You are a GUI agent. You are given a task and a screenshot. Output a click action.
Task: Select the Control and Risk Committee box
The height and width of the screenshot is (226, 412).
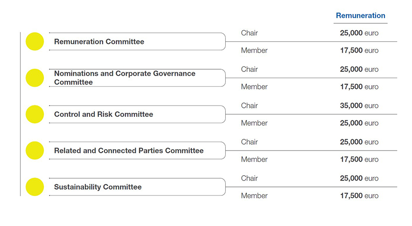tap(137, 114)
